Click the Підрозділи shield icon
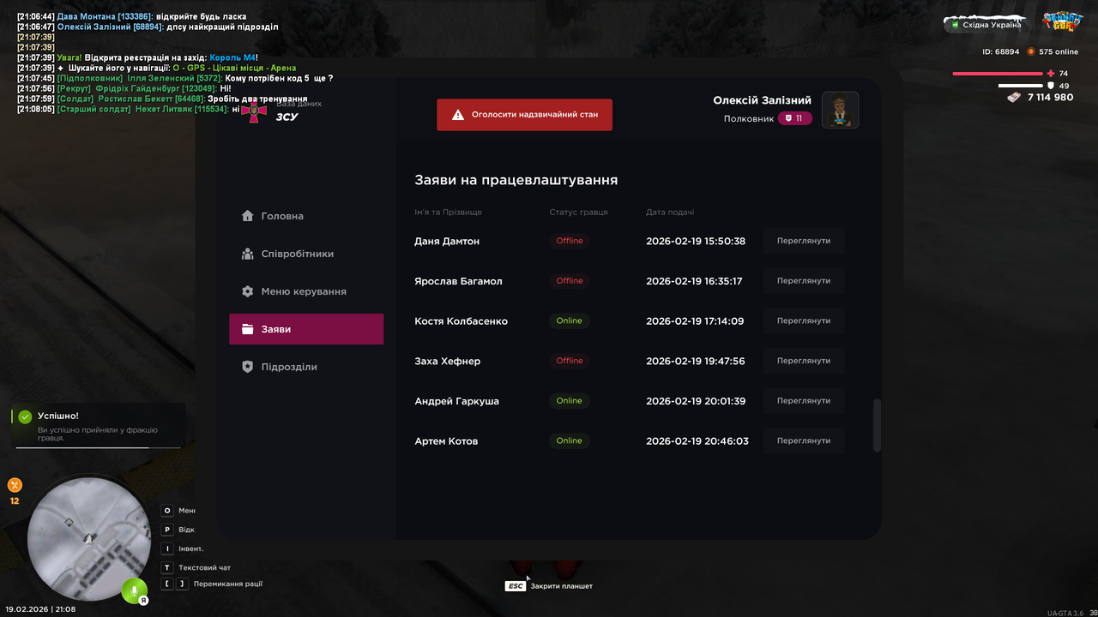Screen dimensions: 1098x617 [x=248, y=367]
